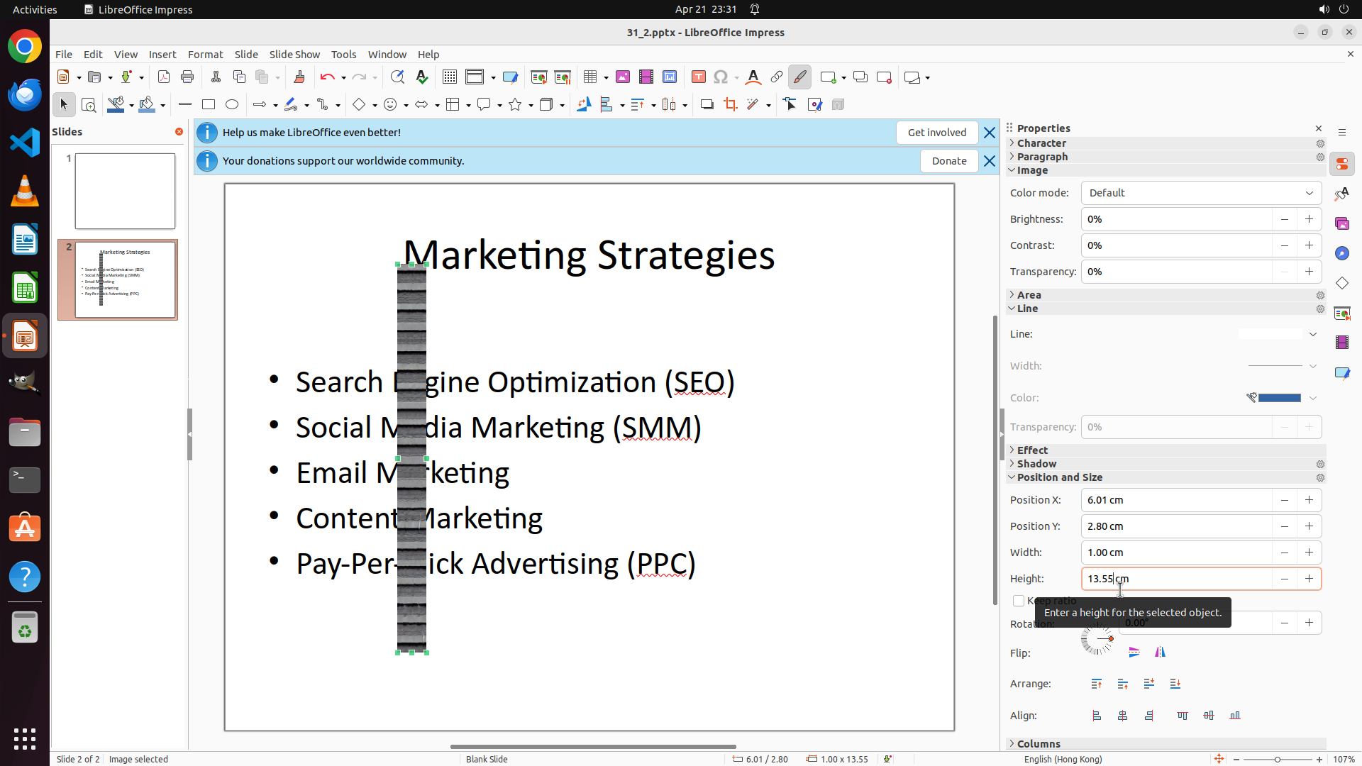Screen dimensions: 1362x766
Task: Click the Export as PDF icon
Action: pos(164,77)
